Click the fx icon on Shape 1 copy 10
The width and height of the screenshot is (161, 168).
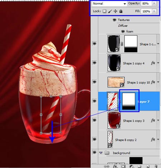coord(153,82)
